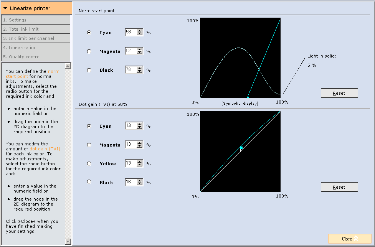Reset the Dot gain (TVI) settings

click(x=339, y=187)
